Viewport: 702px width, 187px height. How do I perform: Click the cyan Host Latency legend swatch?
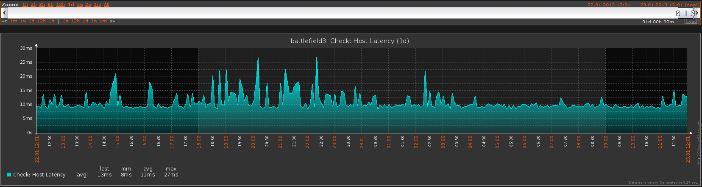coord(9,175)
